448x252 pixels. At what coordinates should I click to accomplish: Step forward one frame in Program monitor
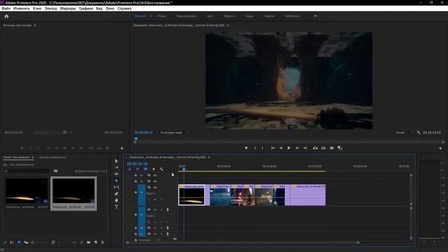[x=297, y=148]
